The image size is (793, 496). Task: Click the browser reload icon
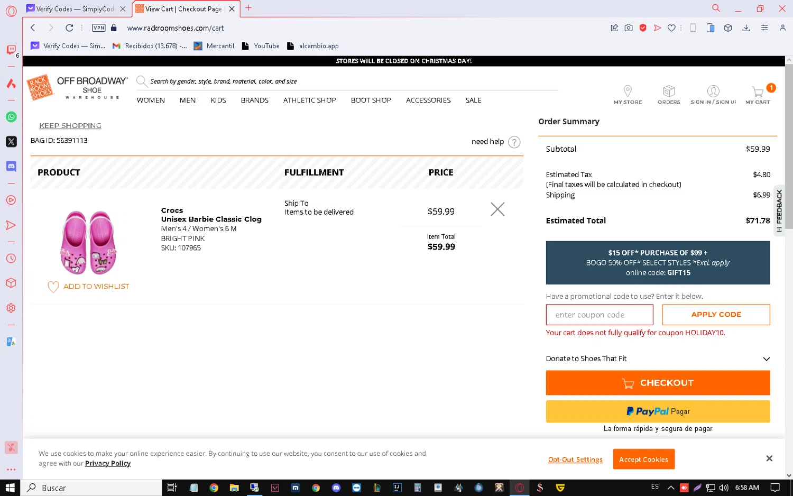click(69, 27)
